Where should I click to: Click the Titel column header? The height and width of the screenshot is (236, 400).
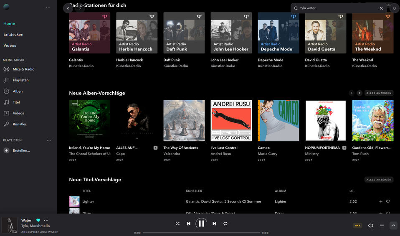[x=86, y=191]
